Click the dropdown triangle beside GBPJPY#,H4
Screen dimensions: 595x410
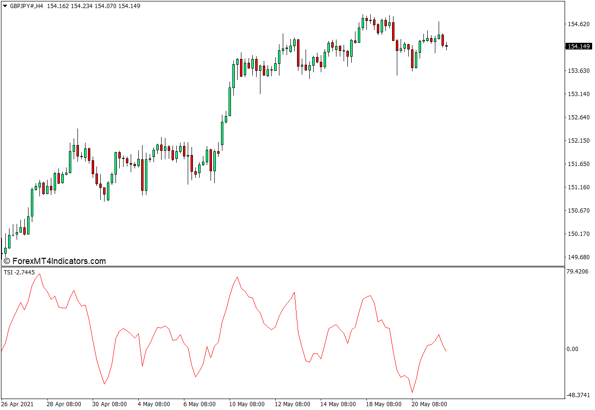point(5,6)
